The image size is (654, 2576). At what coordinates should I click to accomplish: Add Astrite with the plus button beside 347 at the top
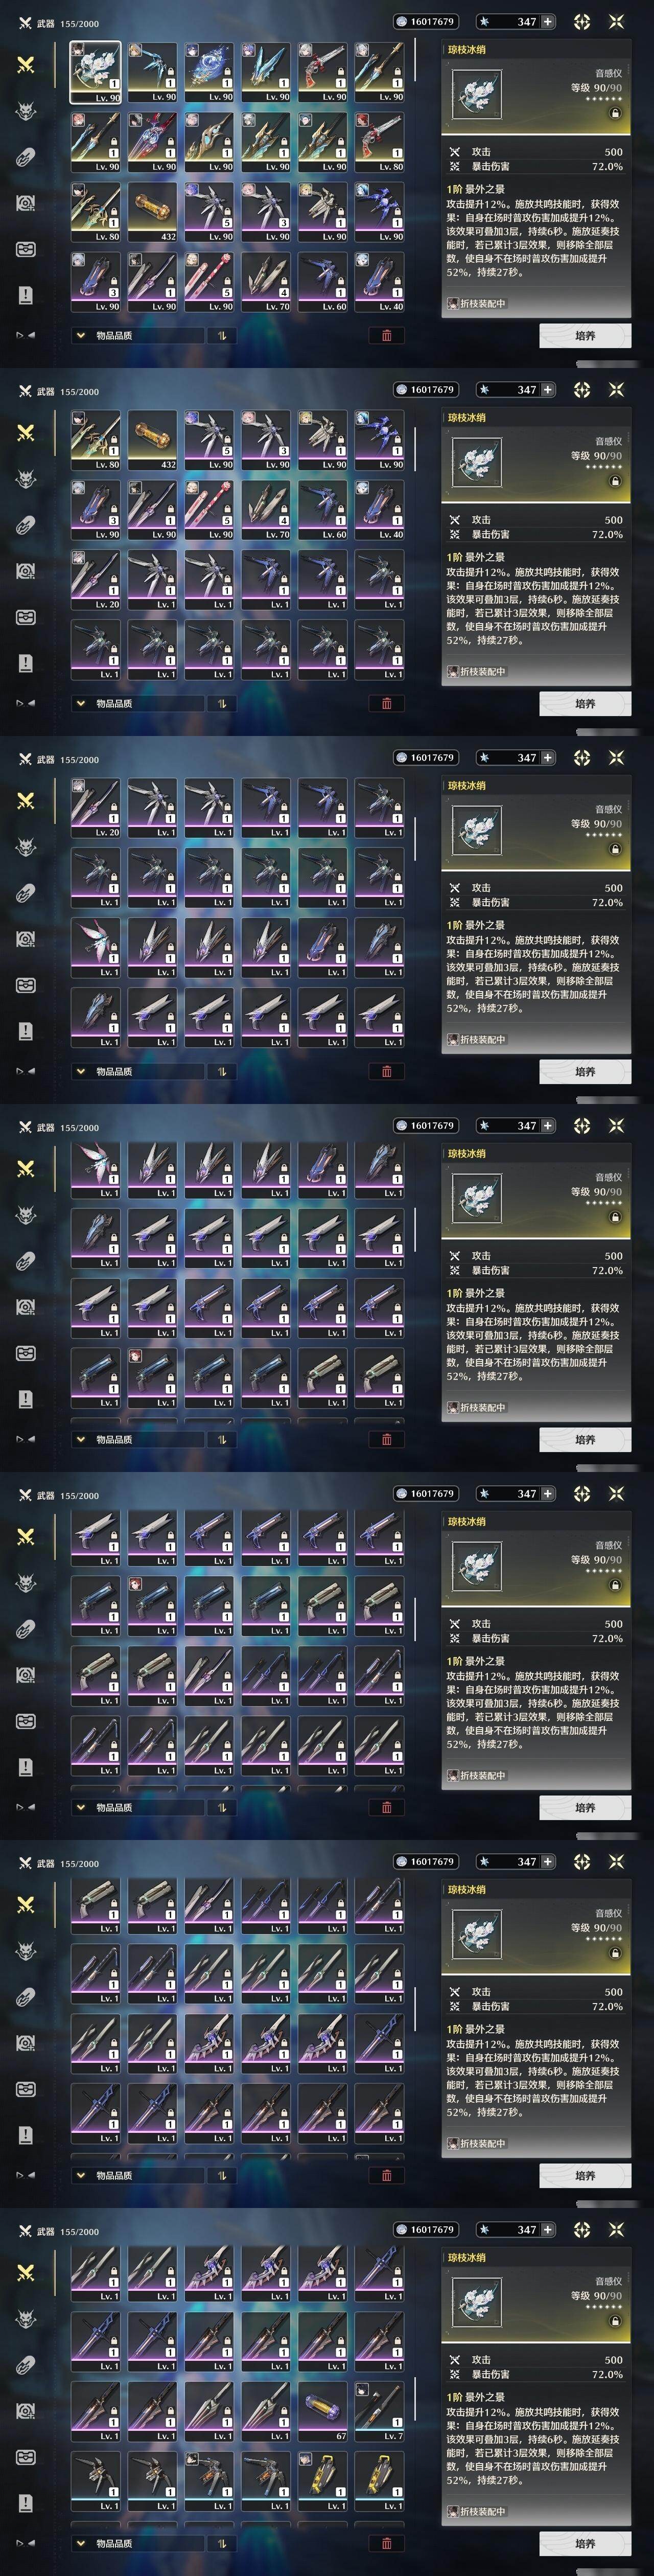click(547, 21)
